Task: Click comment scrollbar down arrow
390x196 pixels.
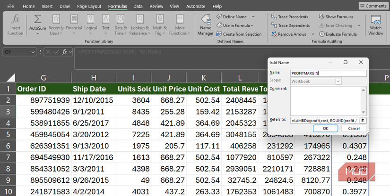Action: [363, 113]
